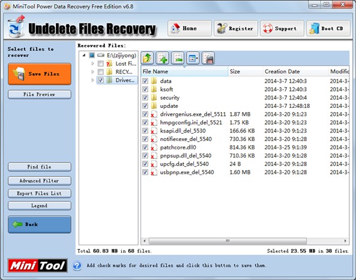Viewport: 356px width, 280px height.
Task: Uncheck pnpsup.dll_del_5540 checkbox
Action: click(145, 155)
